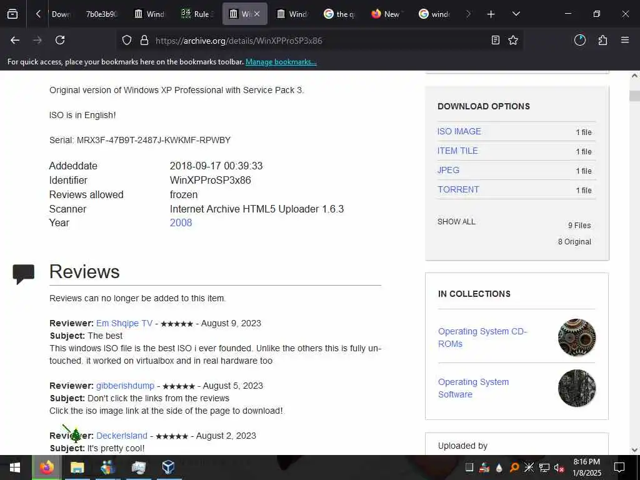Open the computer-window taskbar app icon
The width and height of the screenshot is (640, 480).
[x=138, y=467]
